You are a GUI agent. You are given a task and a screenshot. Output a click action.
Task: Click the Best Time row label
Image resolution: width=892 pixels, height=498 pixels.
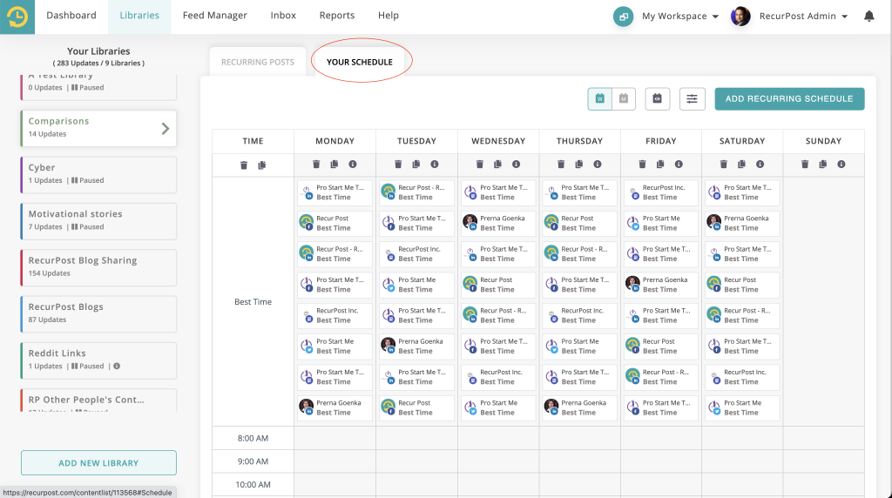coord(253,302)
